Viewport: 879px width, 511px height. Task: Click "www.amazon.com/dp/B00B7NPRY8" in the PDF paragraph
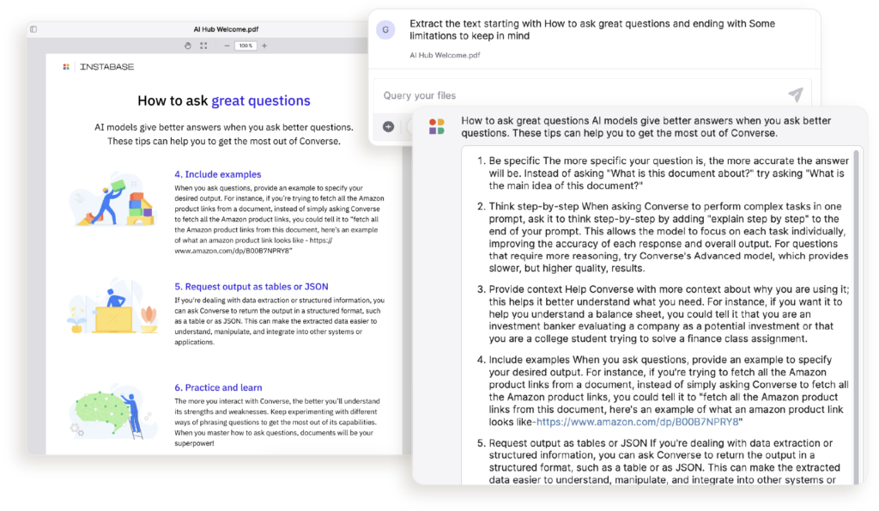pyautogui.click(x=233, y=251)
